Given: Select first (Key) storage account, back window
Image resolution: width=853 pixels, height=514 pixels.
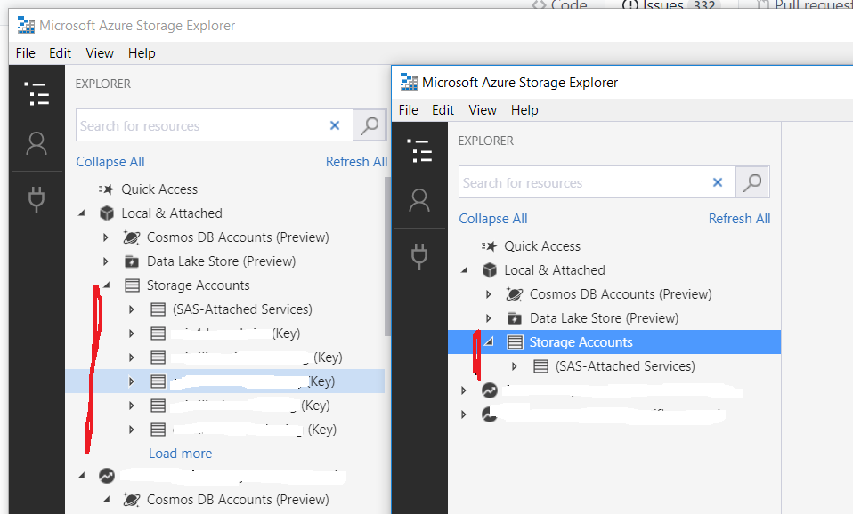Looking at the screenshot, I should coord(224,333).
